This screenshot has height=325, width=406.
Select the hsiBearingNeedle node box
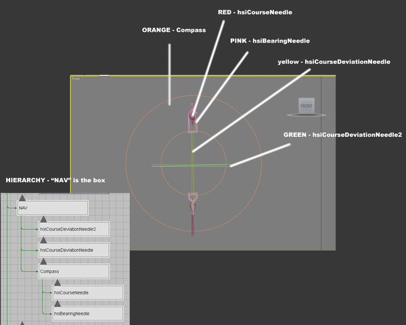(88, 313)
